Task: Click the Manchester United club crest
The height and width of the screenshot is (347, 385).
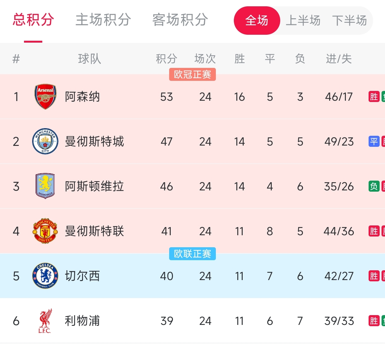Action: click(45, 231)
